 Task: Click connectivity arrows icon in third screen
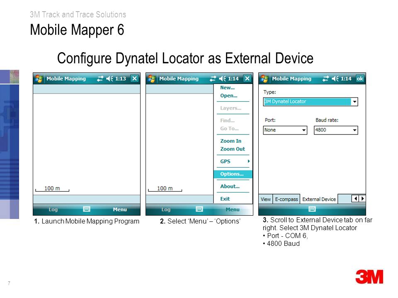pyautogui.click(x=325, y=79)
